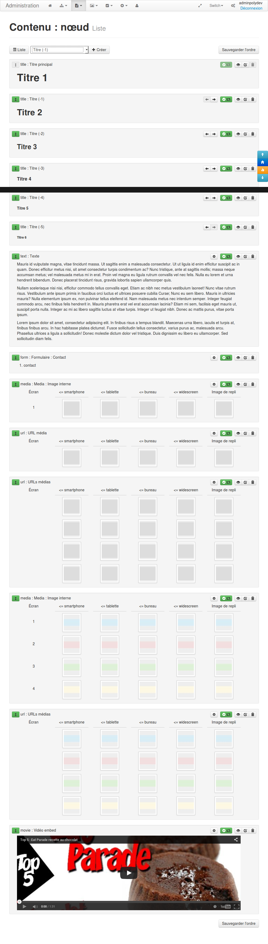Delete the Titre principal block via trash icon
Viewport: 268px width, 944px height.
(x=253, y=65)
